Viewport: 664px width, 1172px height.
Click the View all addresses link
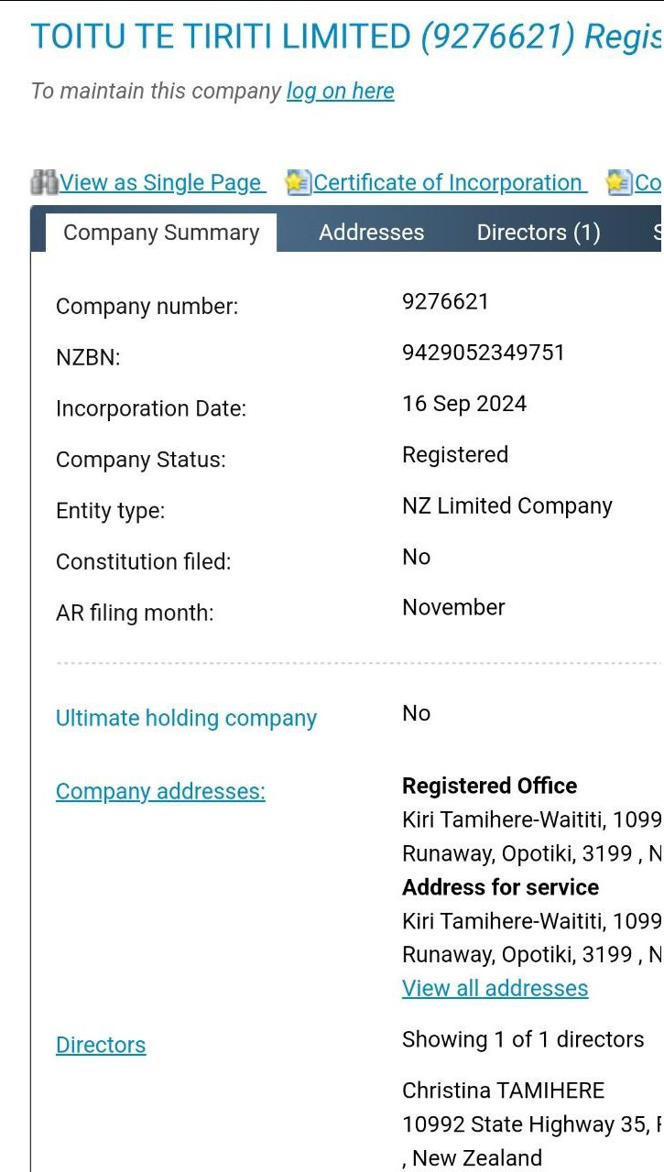pos(495,989)
